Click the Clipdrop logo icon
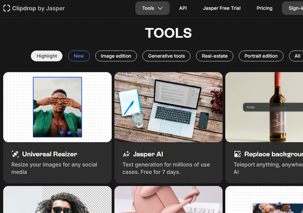The image size is (303, 213). [6, 8]
